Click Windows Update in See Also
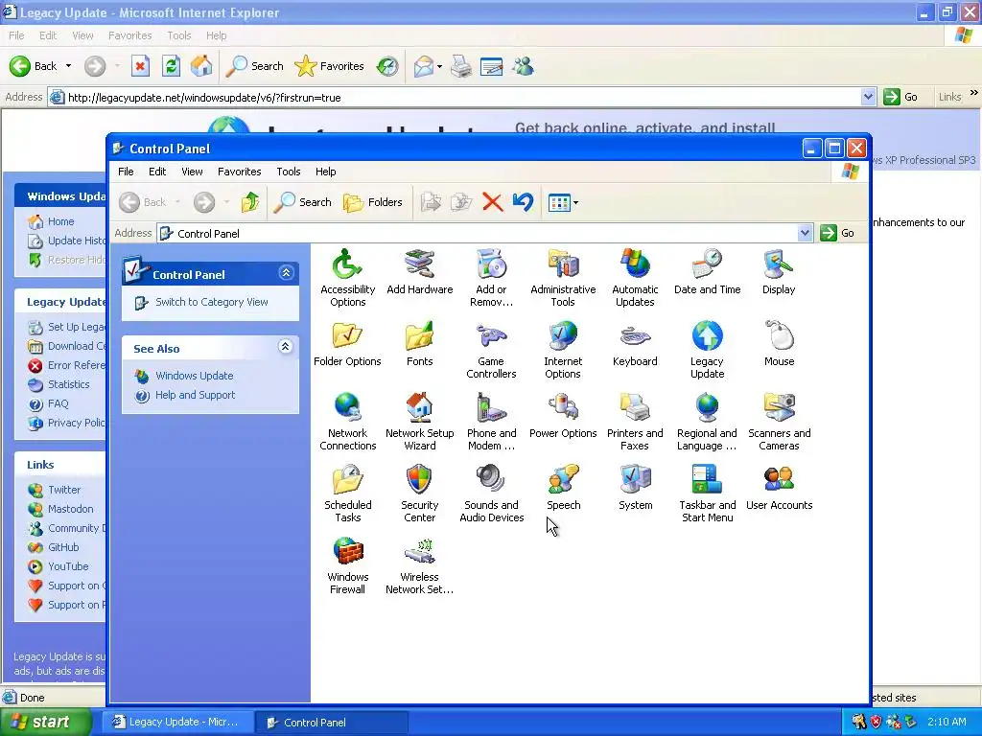This screenshot has width=982, height=736. (x=194, y=376)
